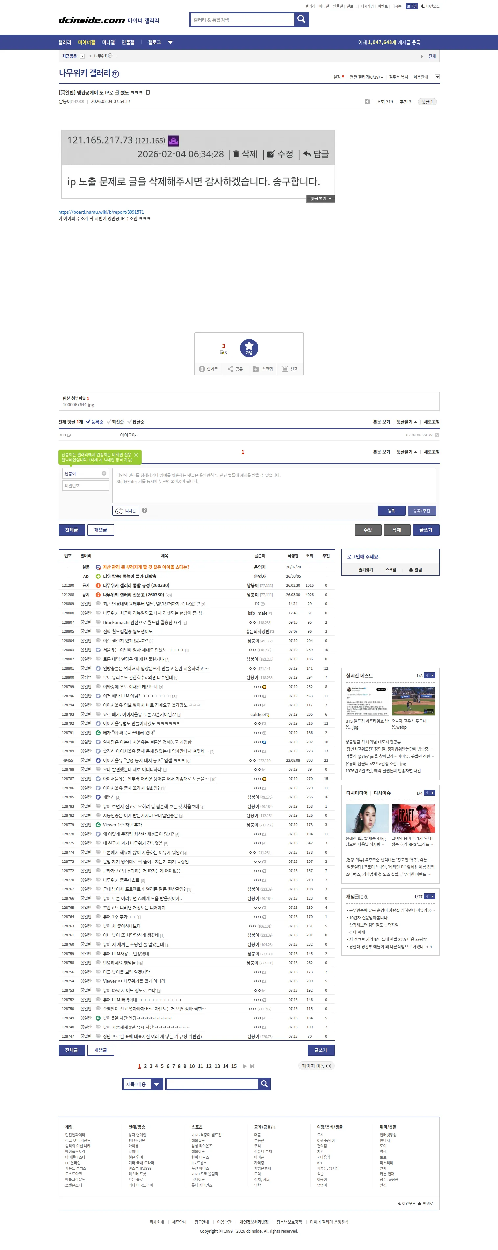Open the 마이너갤 navigation tab

pyautogui.click(x=86, y=42)
